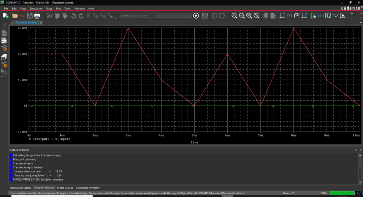Toggle the cursor tool

(x=343, y=16)
